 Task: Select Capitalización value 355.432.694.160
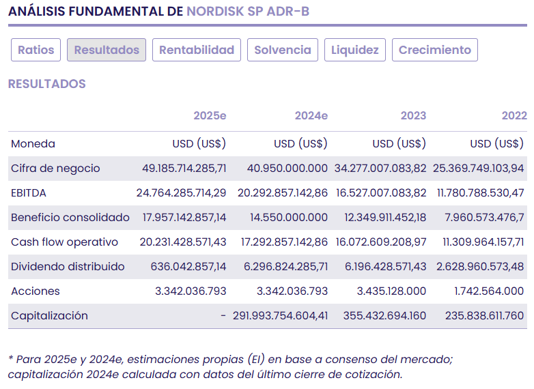(x=384, y=316)
